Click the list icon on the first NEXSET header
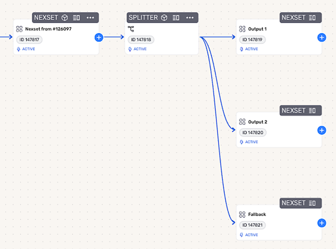 [76, 17]
